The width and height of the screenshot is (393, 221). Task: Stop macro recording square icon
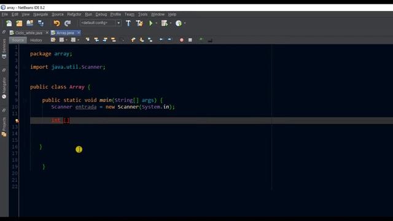[x=190, y=40]
